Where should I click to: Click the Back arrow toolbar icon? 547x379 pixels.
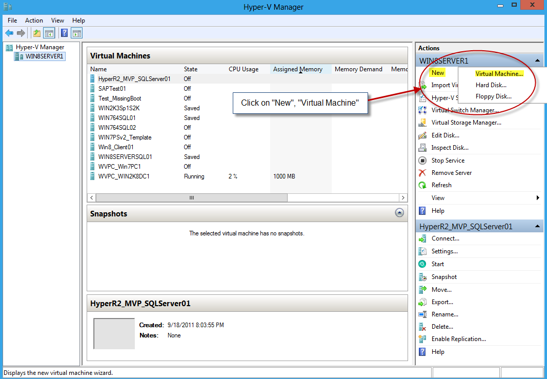[9, 33]
